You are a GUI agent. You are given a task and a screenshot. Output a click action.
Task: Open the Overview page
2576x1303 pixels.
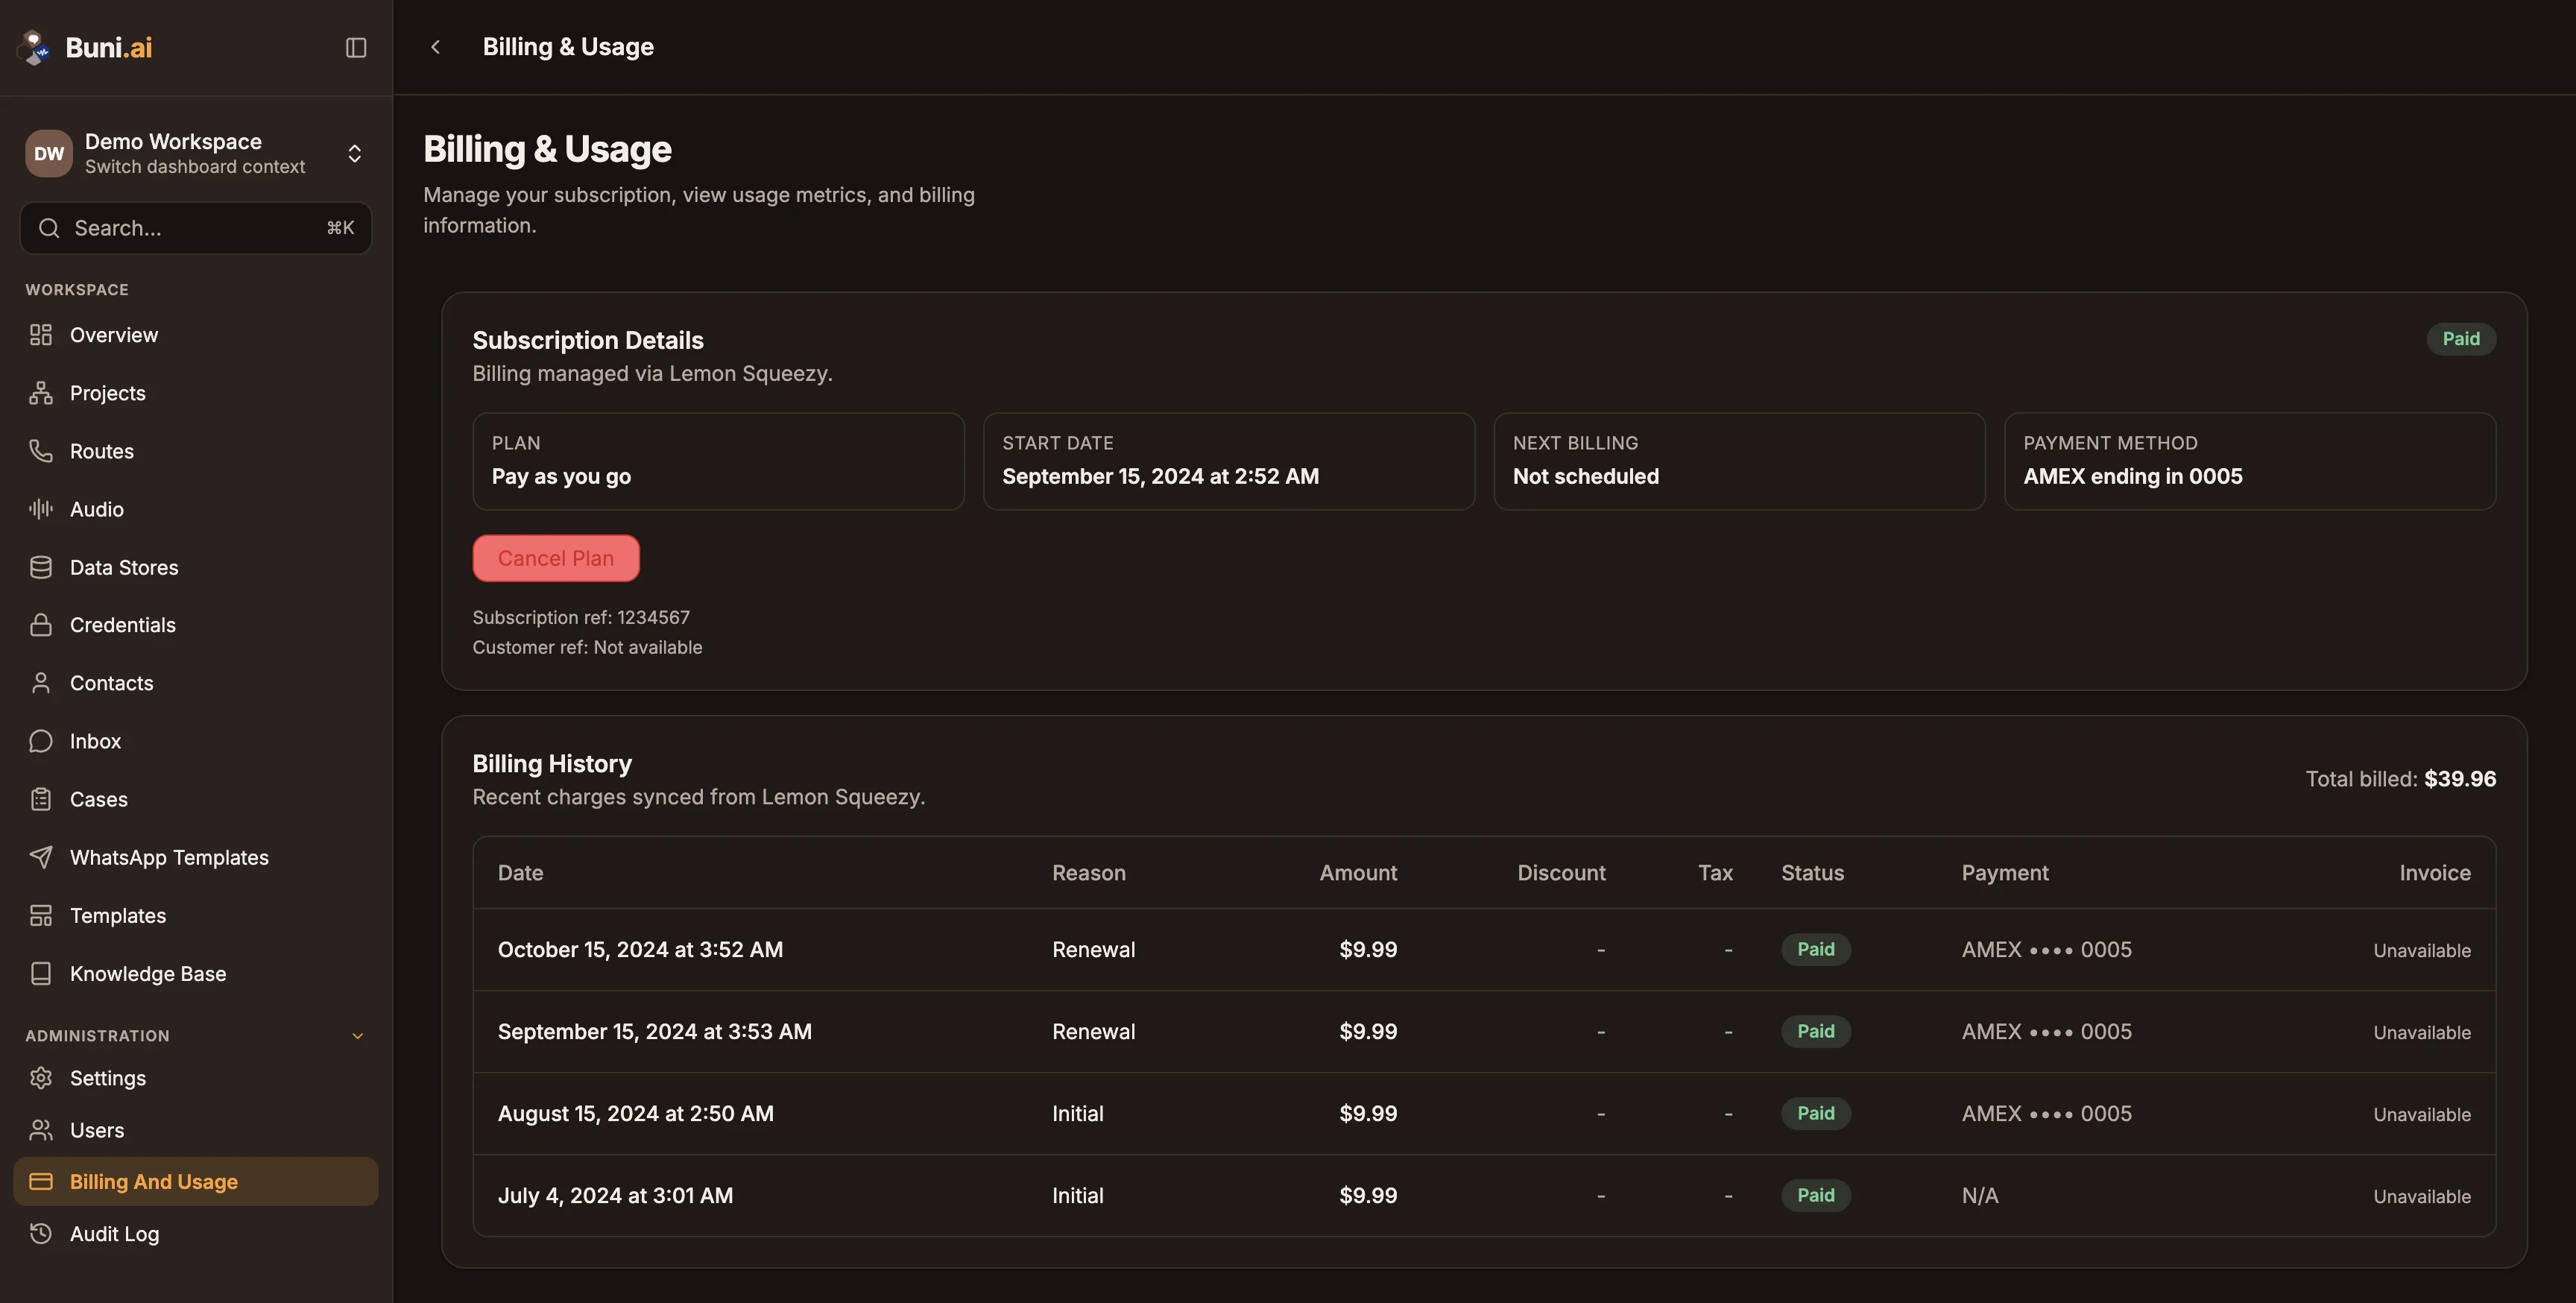click(x=196, y=335)
